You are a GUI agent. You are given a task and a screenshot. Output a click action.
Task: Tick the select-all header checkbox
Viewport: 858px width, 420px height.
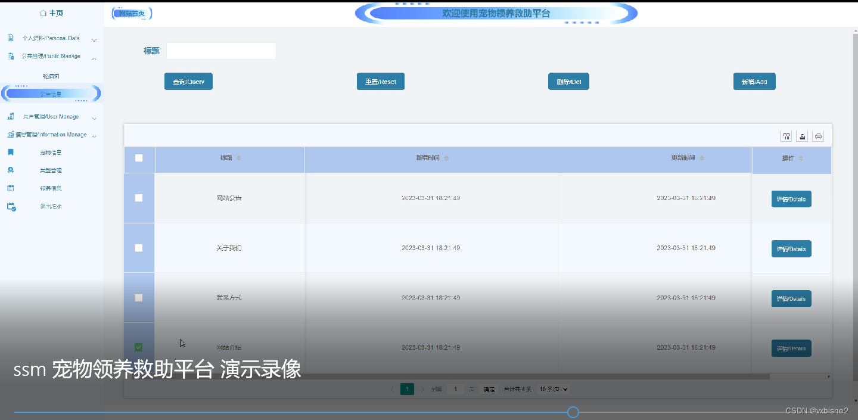click(139, 158)
